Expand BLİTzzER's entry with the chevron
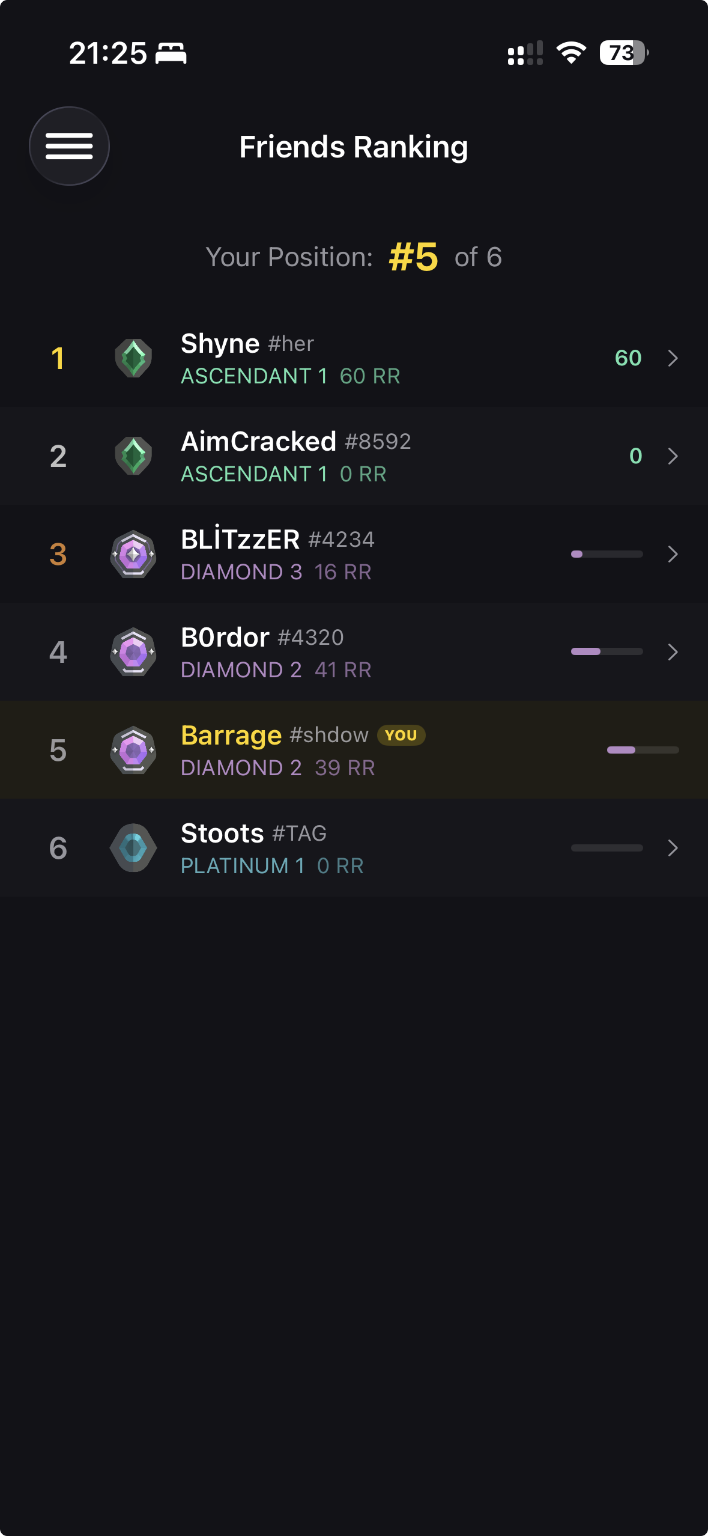The height and width of the screenshot is (1536, 708). (x=673, y=554)
